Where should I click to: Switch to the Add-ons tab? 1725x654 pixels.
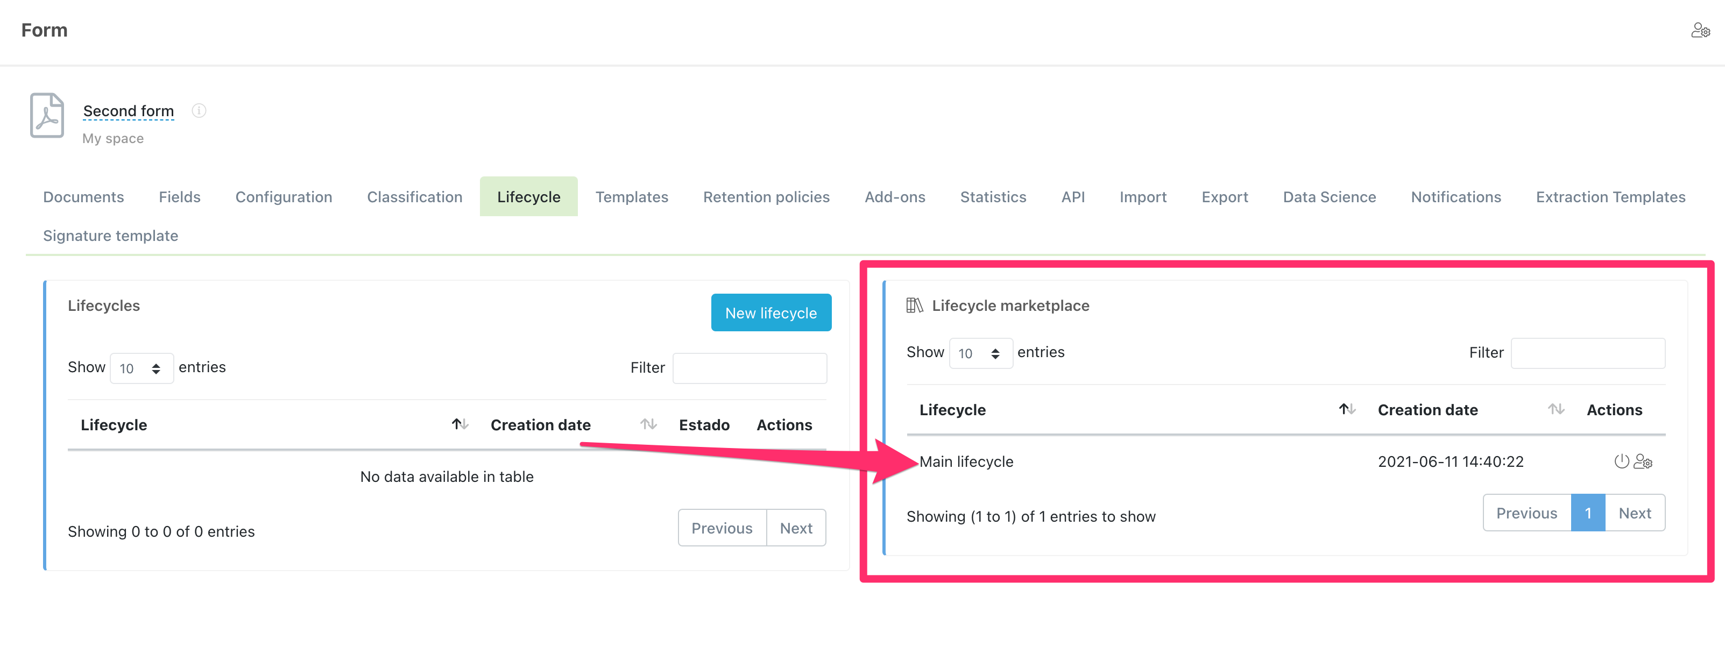(895, 197)
